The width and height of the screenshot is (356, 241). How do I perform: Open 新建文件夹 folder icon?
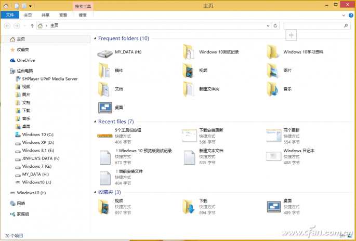(189, 89)
